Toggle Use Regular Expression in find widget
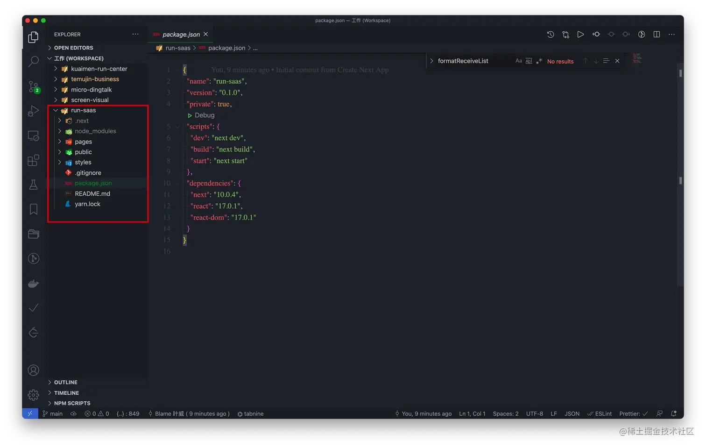706x448 pixels. coord(539,61)
